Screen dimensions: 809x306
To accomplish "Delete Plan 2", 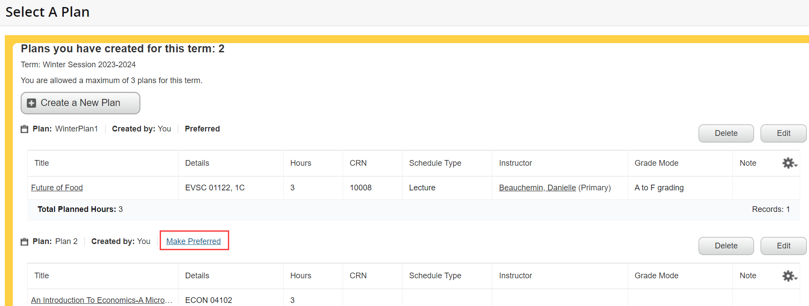I will [x=726, y=246].
